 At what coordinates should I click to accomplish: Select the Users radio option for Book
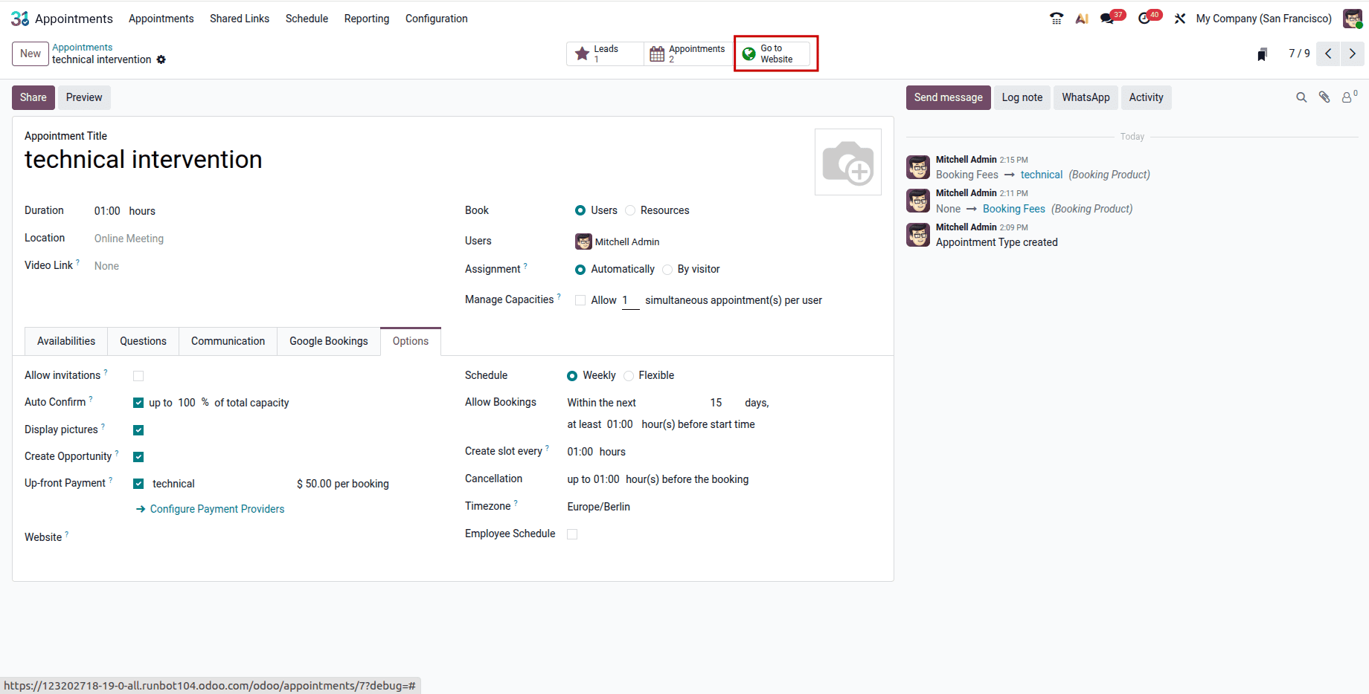coord(580,210)
